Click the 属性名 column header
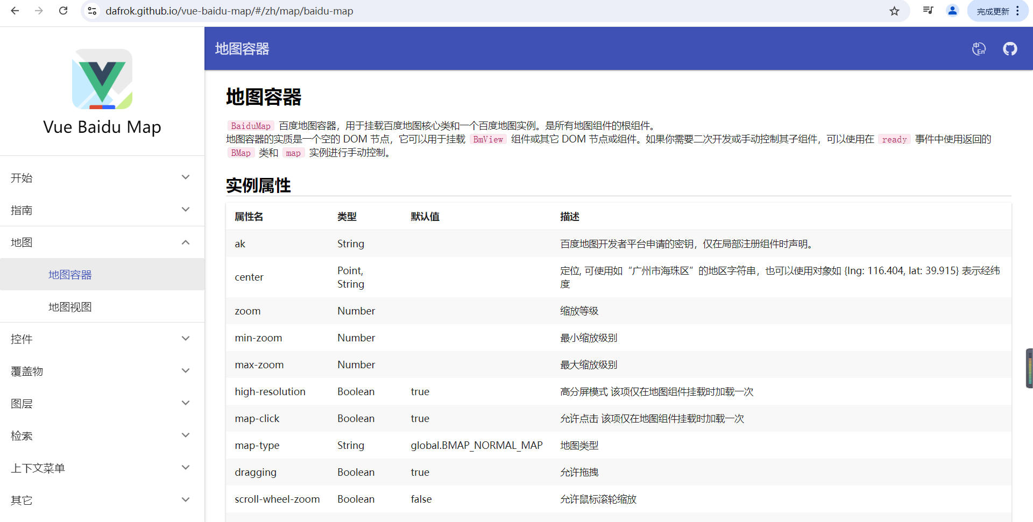The image size is (1033, 522). click(249, 217)
